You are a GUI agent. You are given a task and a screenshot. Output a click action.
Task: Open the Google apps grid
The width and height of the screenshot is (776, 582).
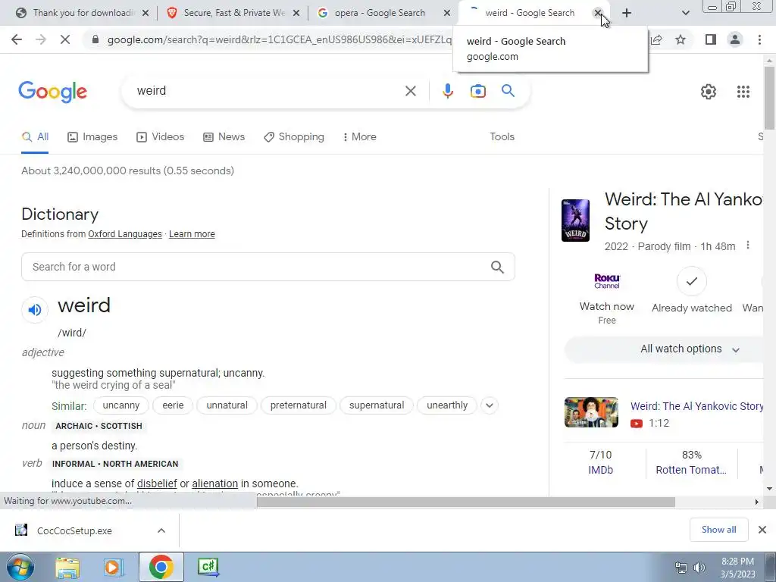pyautogui.click(x=743, y=92)
